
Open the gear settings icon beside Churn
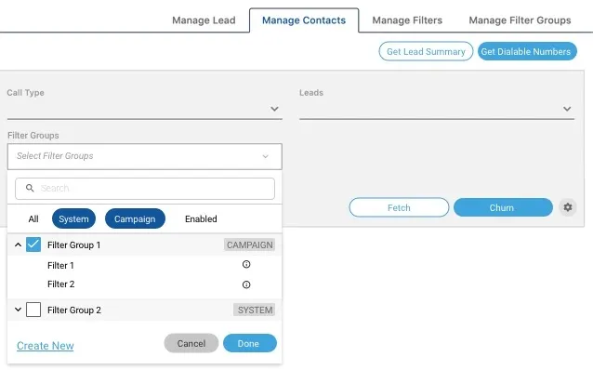point(568,207)
